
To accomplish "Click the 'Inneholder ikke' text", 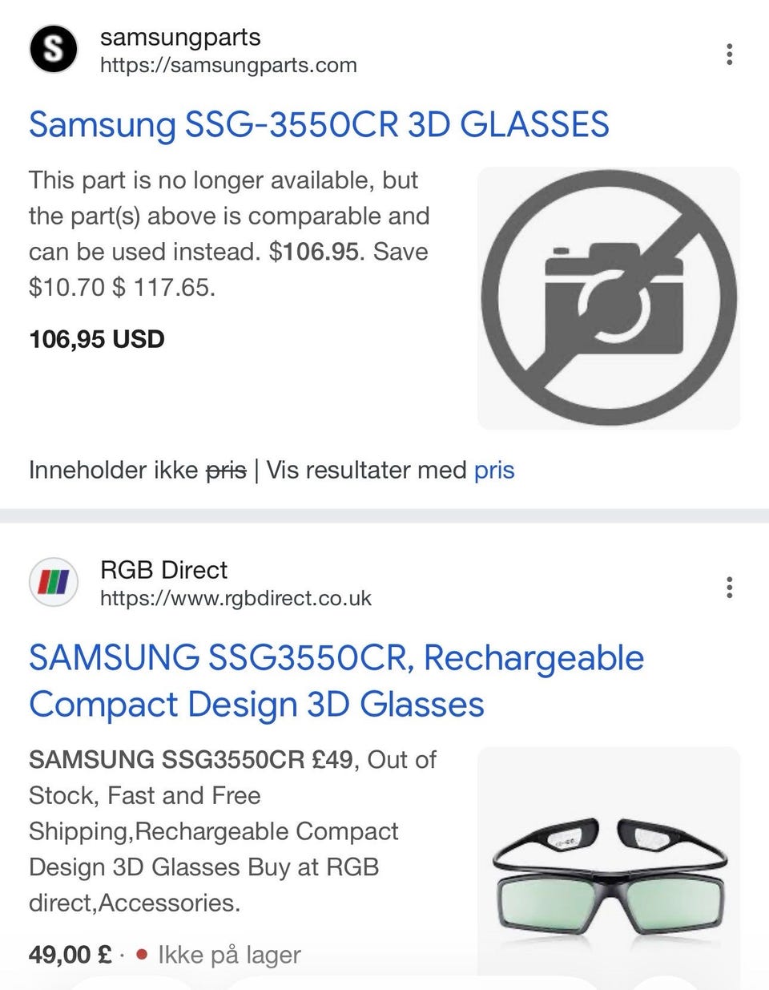I will pos(113,470).
